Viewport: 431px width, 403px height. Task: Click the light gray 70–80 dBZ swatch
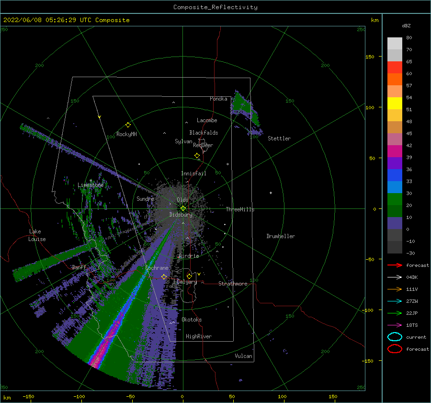395,44
